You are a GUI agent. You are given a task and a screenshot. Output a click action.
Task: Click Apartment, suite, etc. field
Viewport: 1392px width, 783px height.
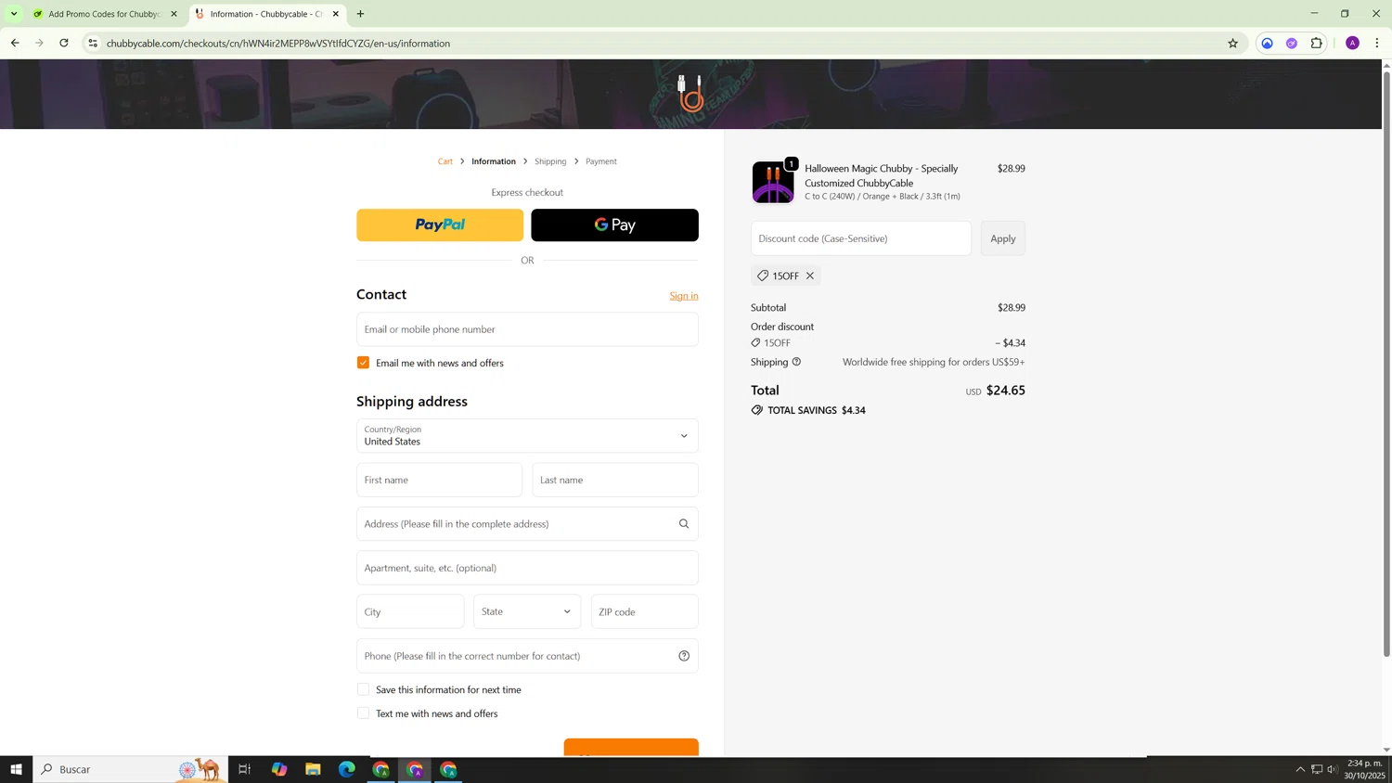point(527,568)
